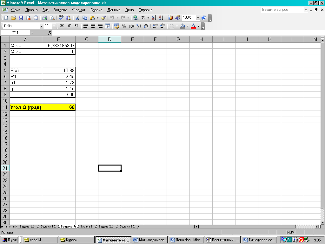Open the Данные menu
The width and height of the screenshot is (325, 244).
114,10
